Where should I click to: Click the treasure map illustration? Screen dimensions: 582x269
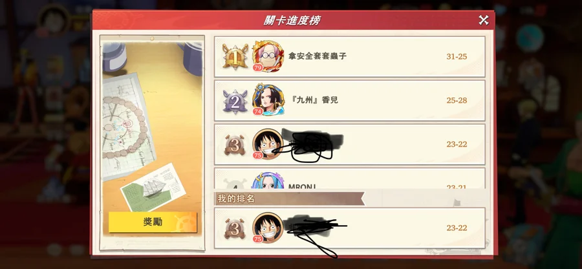(x=125, y=125)
